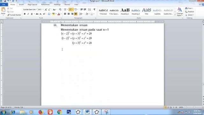Sort the selected text
204x115 pixels.
[90, 10]
